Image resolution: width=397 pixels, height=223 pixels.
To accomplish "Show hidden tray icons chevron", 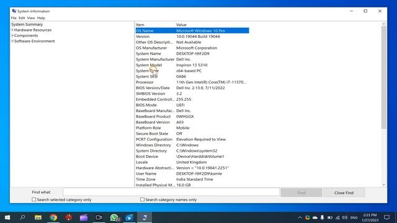I will pos(300,217).
